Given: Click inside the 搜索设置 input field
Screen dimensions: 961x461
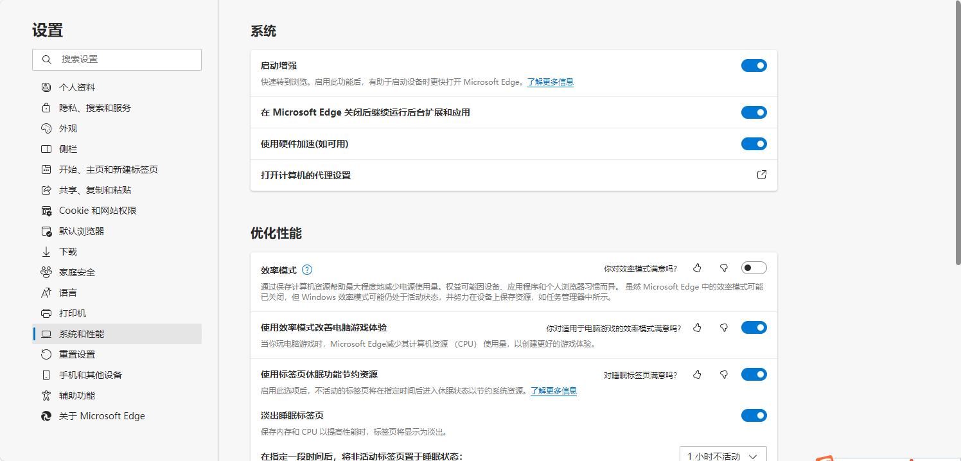Looking at the screenshot, I should [x=116, y=59].
